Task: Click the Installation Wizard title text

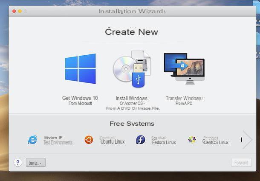Action: pos(131,11)
